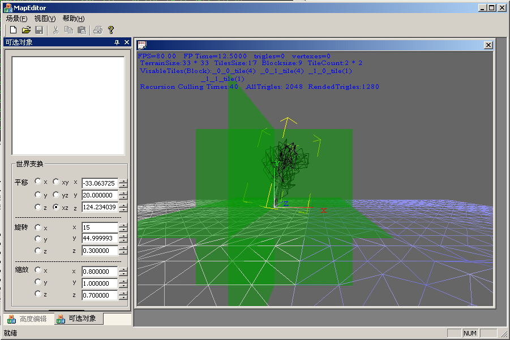510x340 pixels.
Task: Click the blue Z axis gizmo label
Action: [x=286, y=204]
